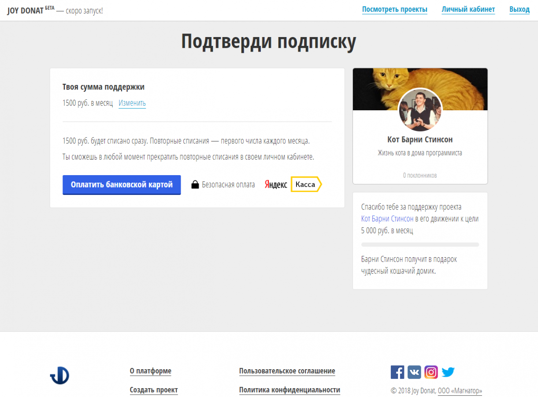Screen dimensions: 538x397
Task: Open the Twitter bird icon
Action: point(448,372)
